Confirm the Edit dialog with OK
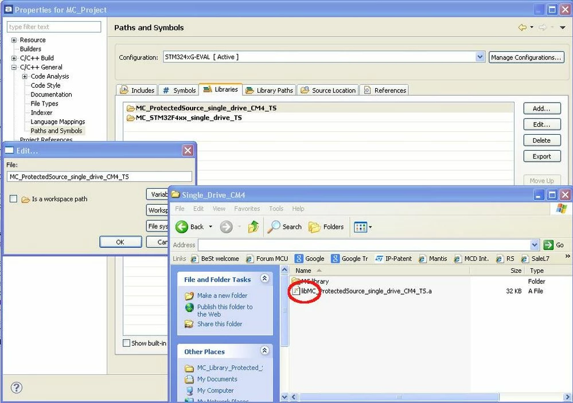The width and height of the screenshot is (573, 403). (120, 242)
